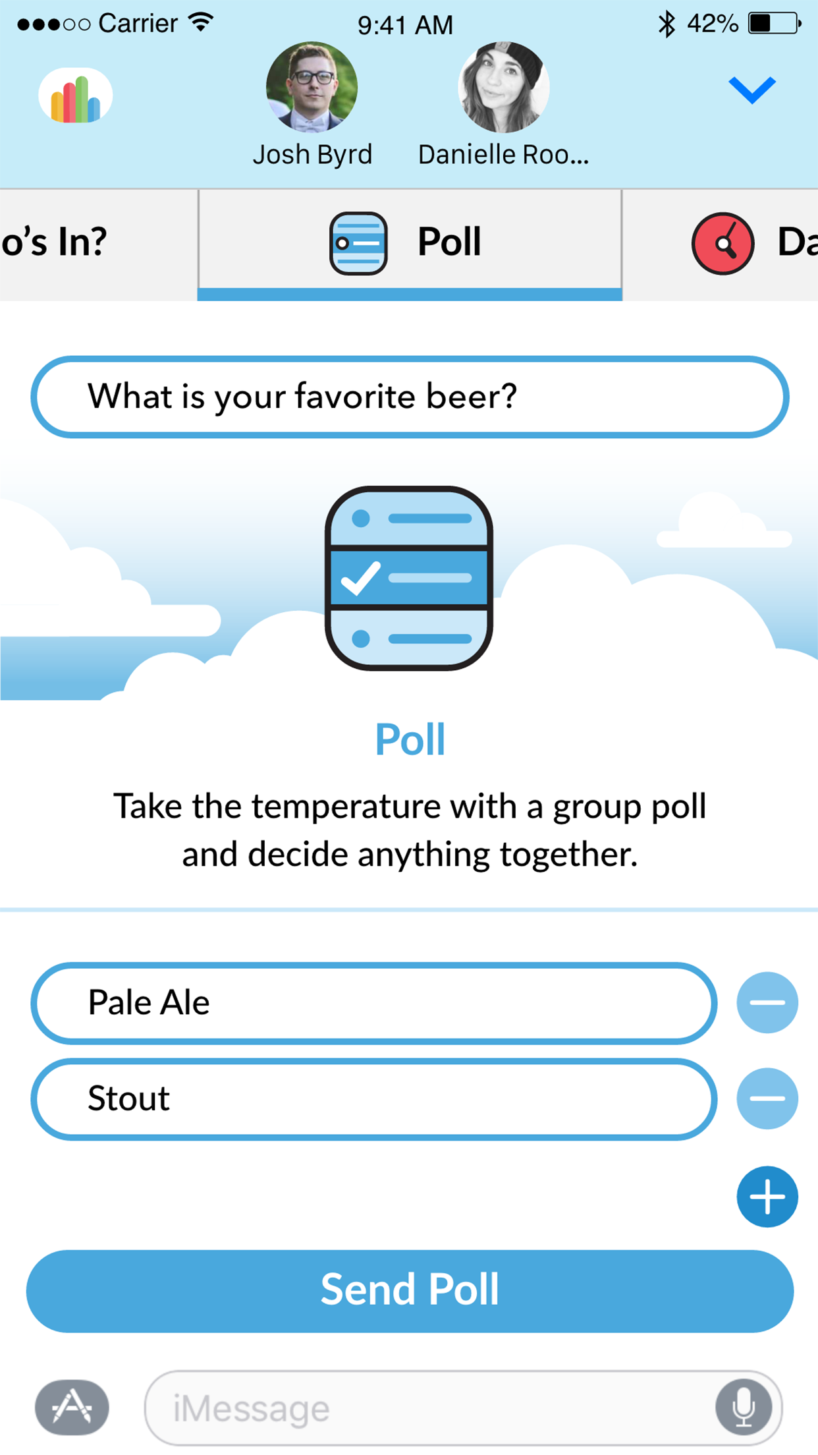The image size is (818, 1455).
Task: Focus the iMessage text field
Action: pyautogui.click(x=428, y=1409)
